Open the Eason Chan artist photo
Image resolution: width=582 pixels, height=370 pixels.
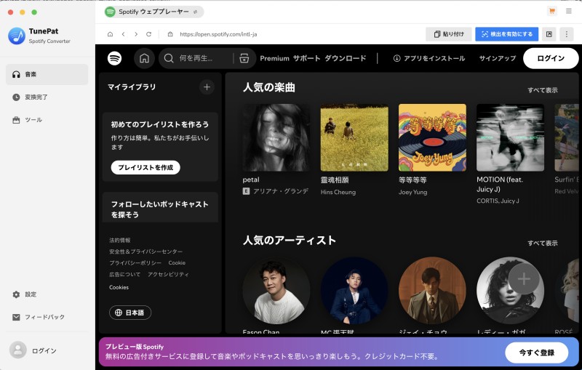click(x=276, y=291)
